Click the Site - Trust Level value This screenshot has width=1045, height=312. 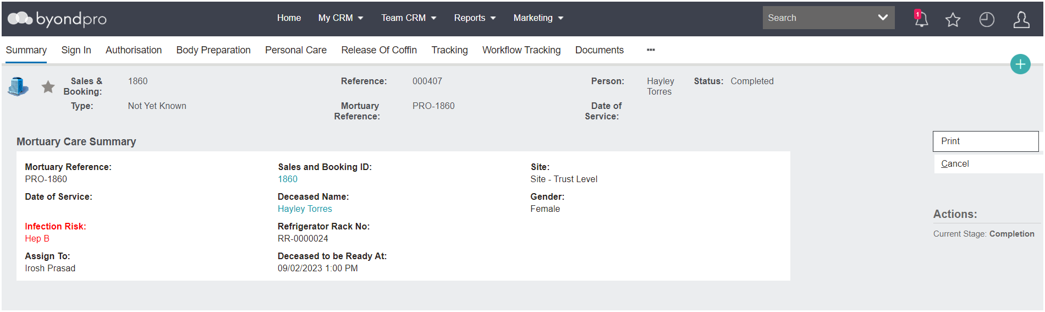pyautogui.click(x=564, y=179)
